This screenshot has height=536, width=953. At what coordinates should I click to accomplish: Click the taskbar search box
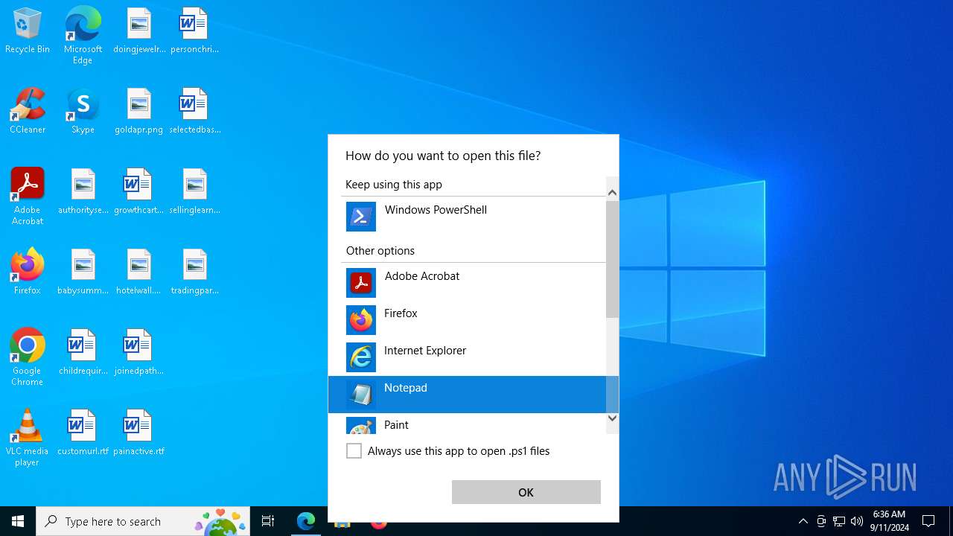(x=144, y=521)
